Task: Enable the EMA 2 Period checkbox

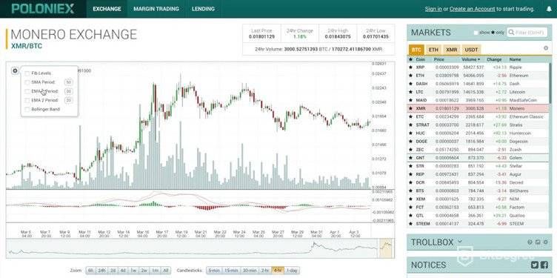Action: coord(27,100)
